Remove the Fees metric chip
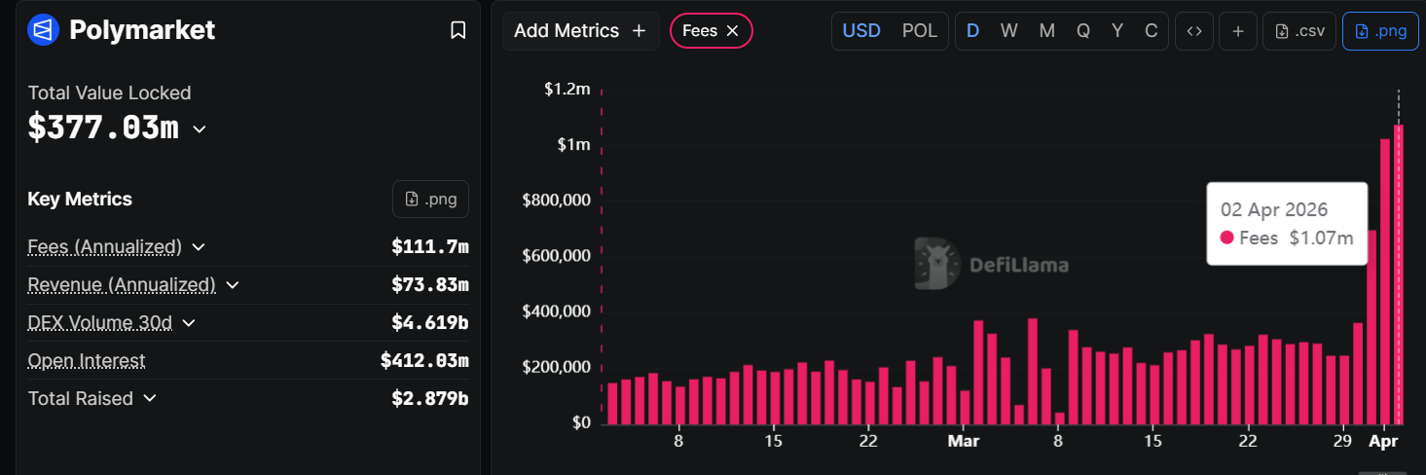1426x475 pixels. 733,31
